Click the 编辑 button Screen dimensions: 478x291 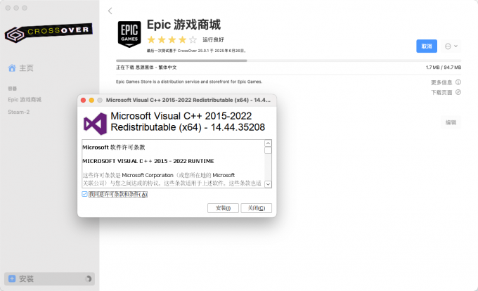click(451, 122)
